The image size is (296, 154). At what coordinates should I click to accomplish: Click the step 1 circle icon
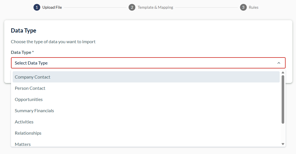[37, 7]
